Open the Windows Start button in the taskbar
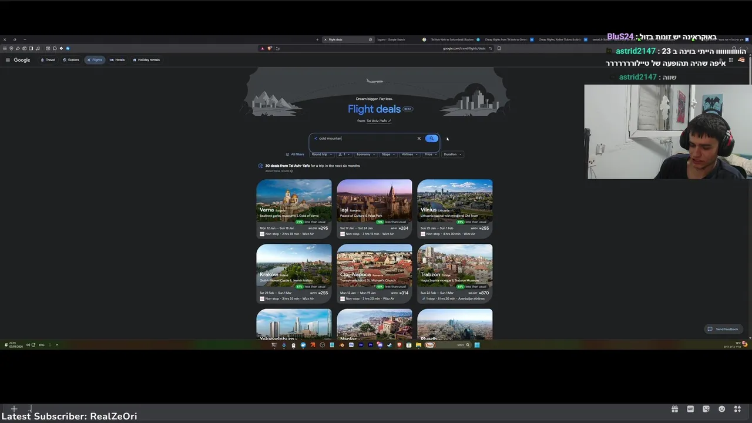Image resolution: width=752 pixels, height=423 pixels. pyautogui.click(x=476, y=345)
